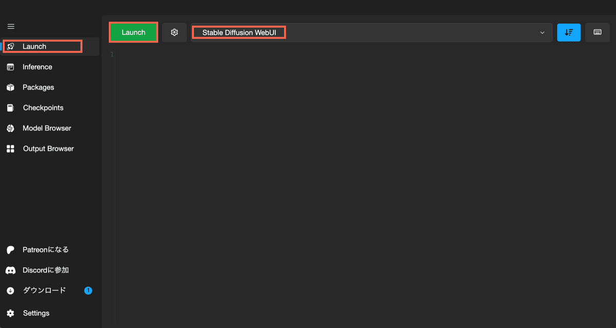Image resolution: width=616 pixels, height=328 pixels.
Task: Browse models via Model Browser
Action: tap(46, 128)
